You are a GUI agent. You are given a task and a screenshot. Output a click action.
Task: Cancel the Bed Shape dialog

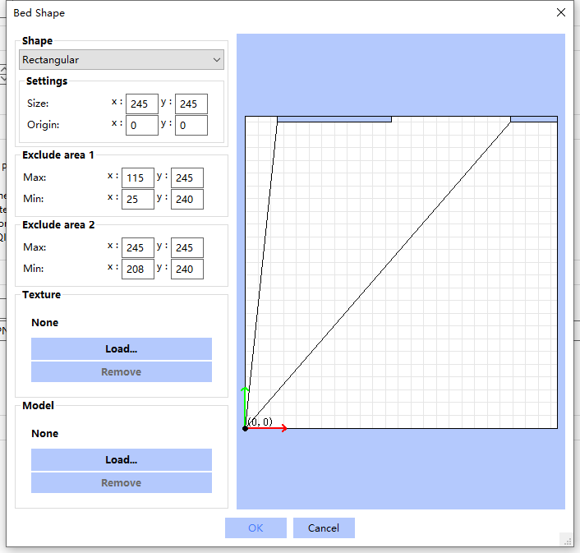click(324, 528)
